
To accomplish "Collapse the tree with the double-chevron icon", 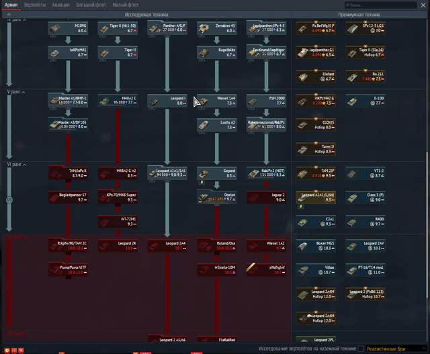I will pyautogui.click(x=9, y=15).
